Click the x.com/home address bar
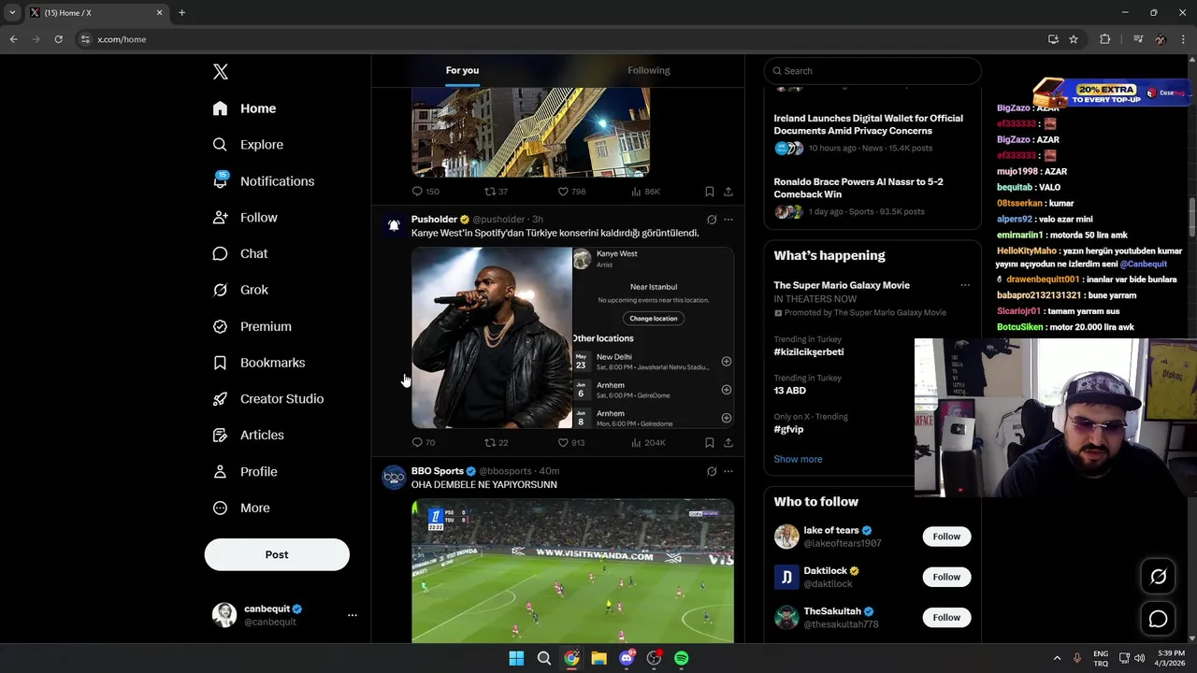 [561, 39]
